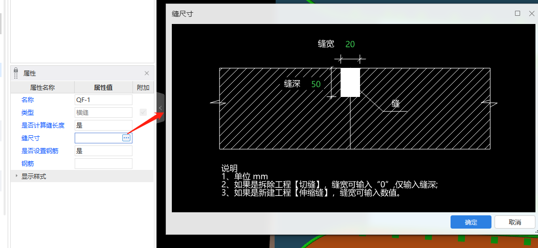Cancel the dialog with 取消
The width and height of the screenshot is (538, 248).
(x=514, y=222)
